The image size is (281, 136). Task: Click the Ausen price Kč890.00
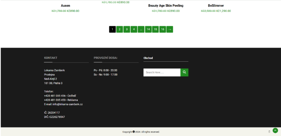(x=73, y=11)
